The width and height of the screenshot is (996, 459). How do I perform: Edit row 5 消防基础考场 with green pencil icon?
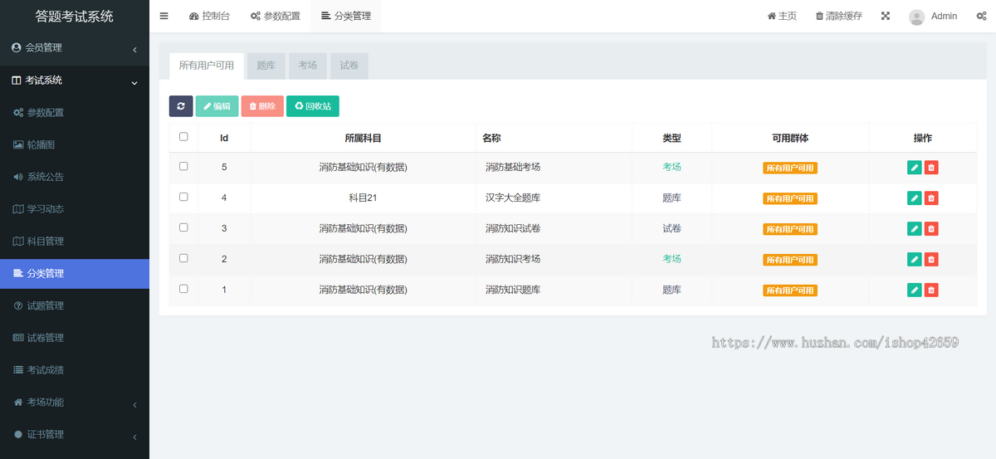coord(915,167)
